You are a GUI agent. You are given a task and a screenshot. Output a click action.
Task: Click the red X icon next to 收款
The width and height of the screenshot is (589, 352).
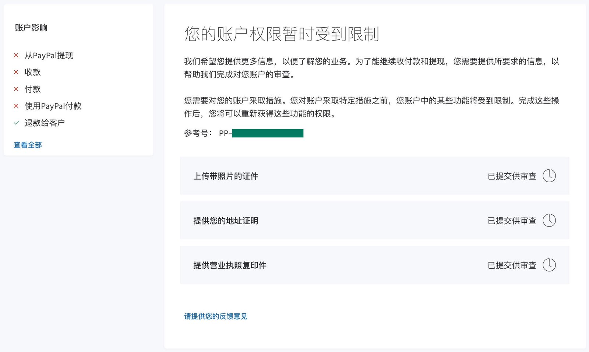tap(16, 72)
